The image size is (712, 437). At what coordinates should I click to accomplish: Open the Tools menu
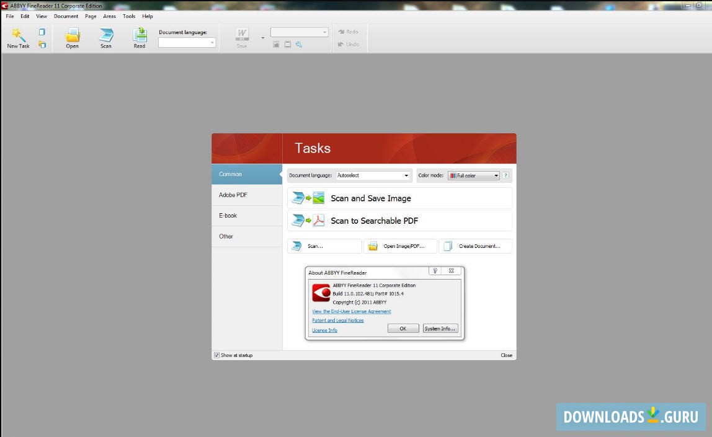tap(129, 16)
